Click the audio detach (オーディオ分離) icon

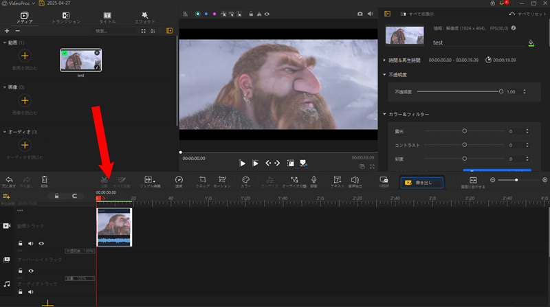294,179
